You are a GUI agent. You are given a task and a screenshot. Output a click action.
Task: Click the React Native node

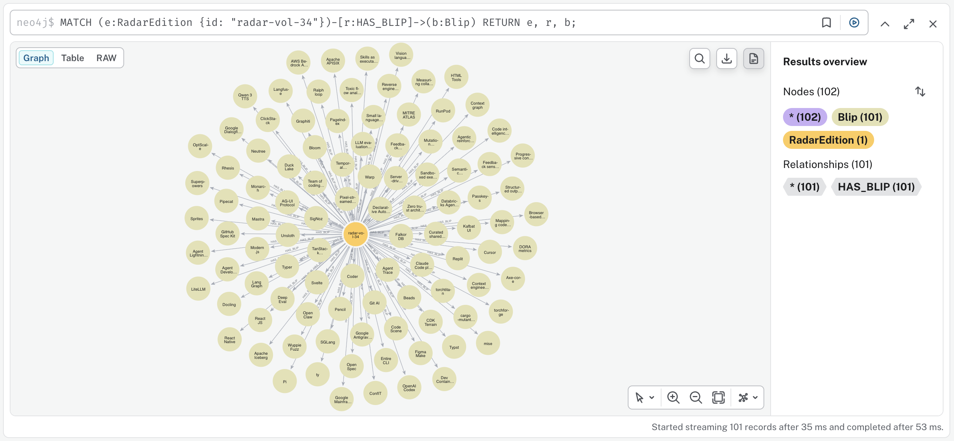[x=229, y=340]
